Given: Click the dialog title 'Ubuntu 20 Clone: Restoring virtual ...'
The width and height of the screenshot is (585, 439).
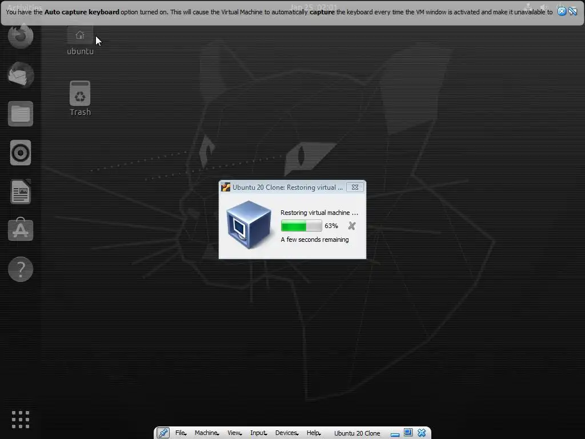Looking at the screenshot, I should pyautogui.click(x=287, y=187).
